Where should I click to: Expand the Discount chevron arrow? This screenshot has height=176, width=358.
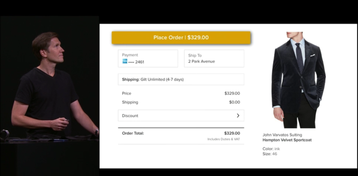click(x=238, y=116)
